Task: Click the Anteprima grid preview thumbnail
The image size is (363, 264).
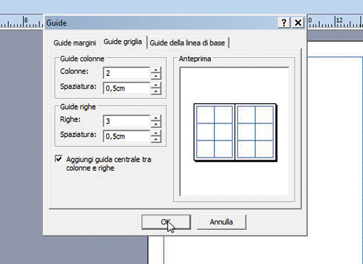Action: click(x=235, y=132)
